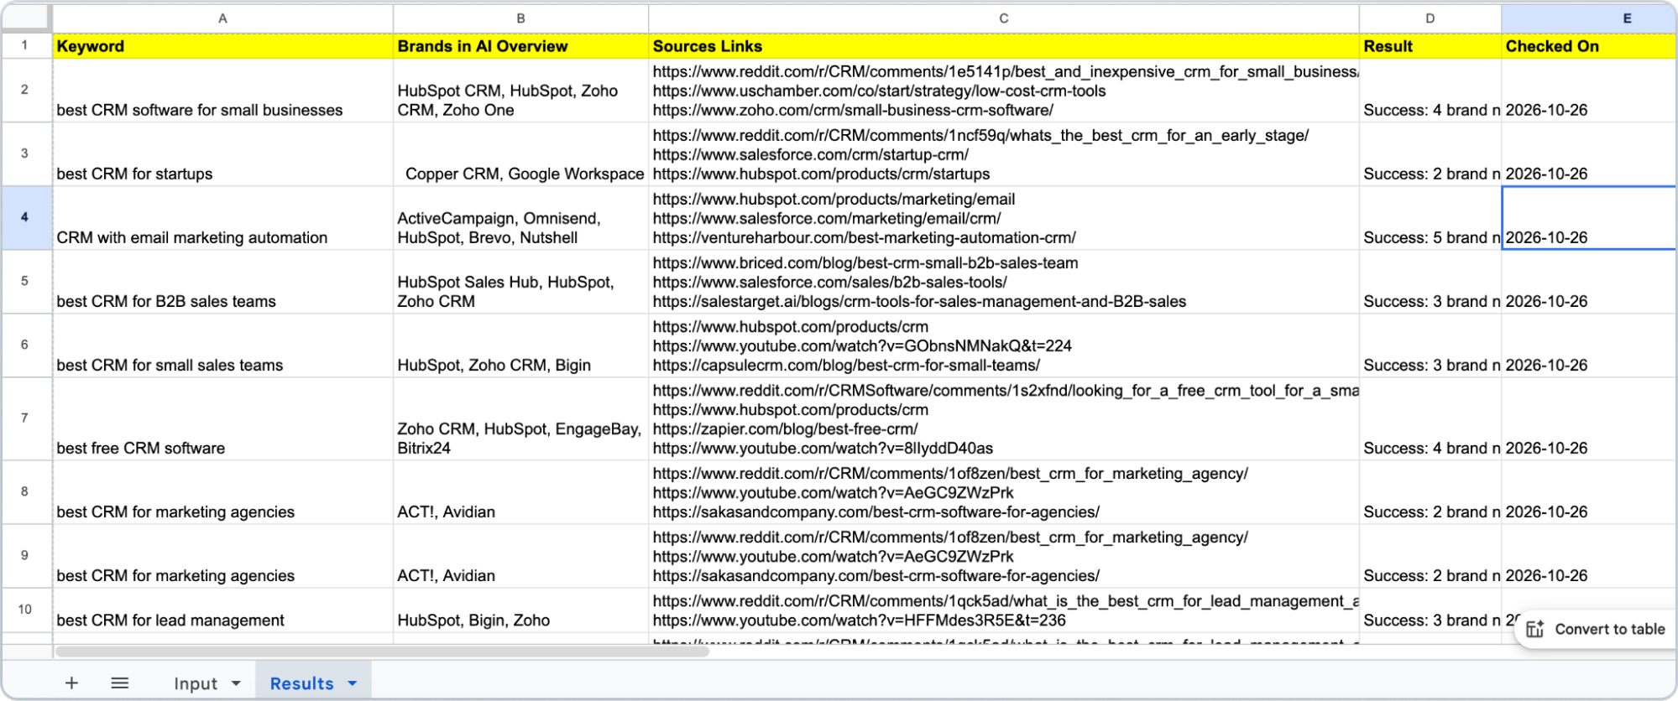Select cell 'best CRM software for small businesses'

tap(222, 91)
